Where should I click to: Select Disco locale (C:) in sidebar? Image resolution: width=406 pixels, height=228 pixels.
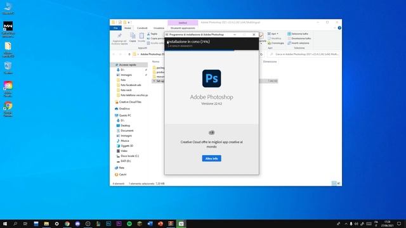(128, 156)
